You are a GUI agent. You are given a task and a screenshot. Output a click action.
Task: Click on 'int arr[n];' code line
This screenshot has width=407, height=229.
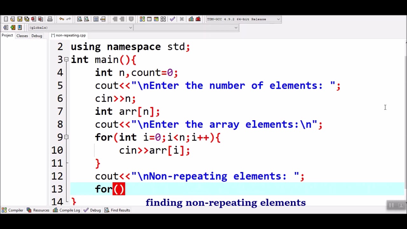pos(127,112)
